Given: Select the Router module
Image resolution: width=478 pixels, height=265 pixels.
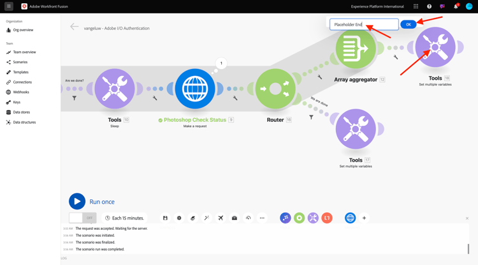Looking at the screenshot, I should click(x=275, y=89).
